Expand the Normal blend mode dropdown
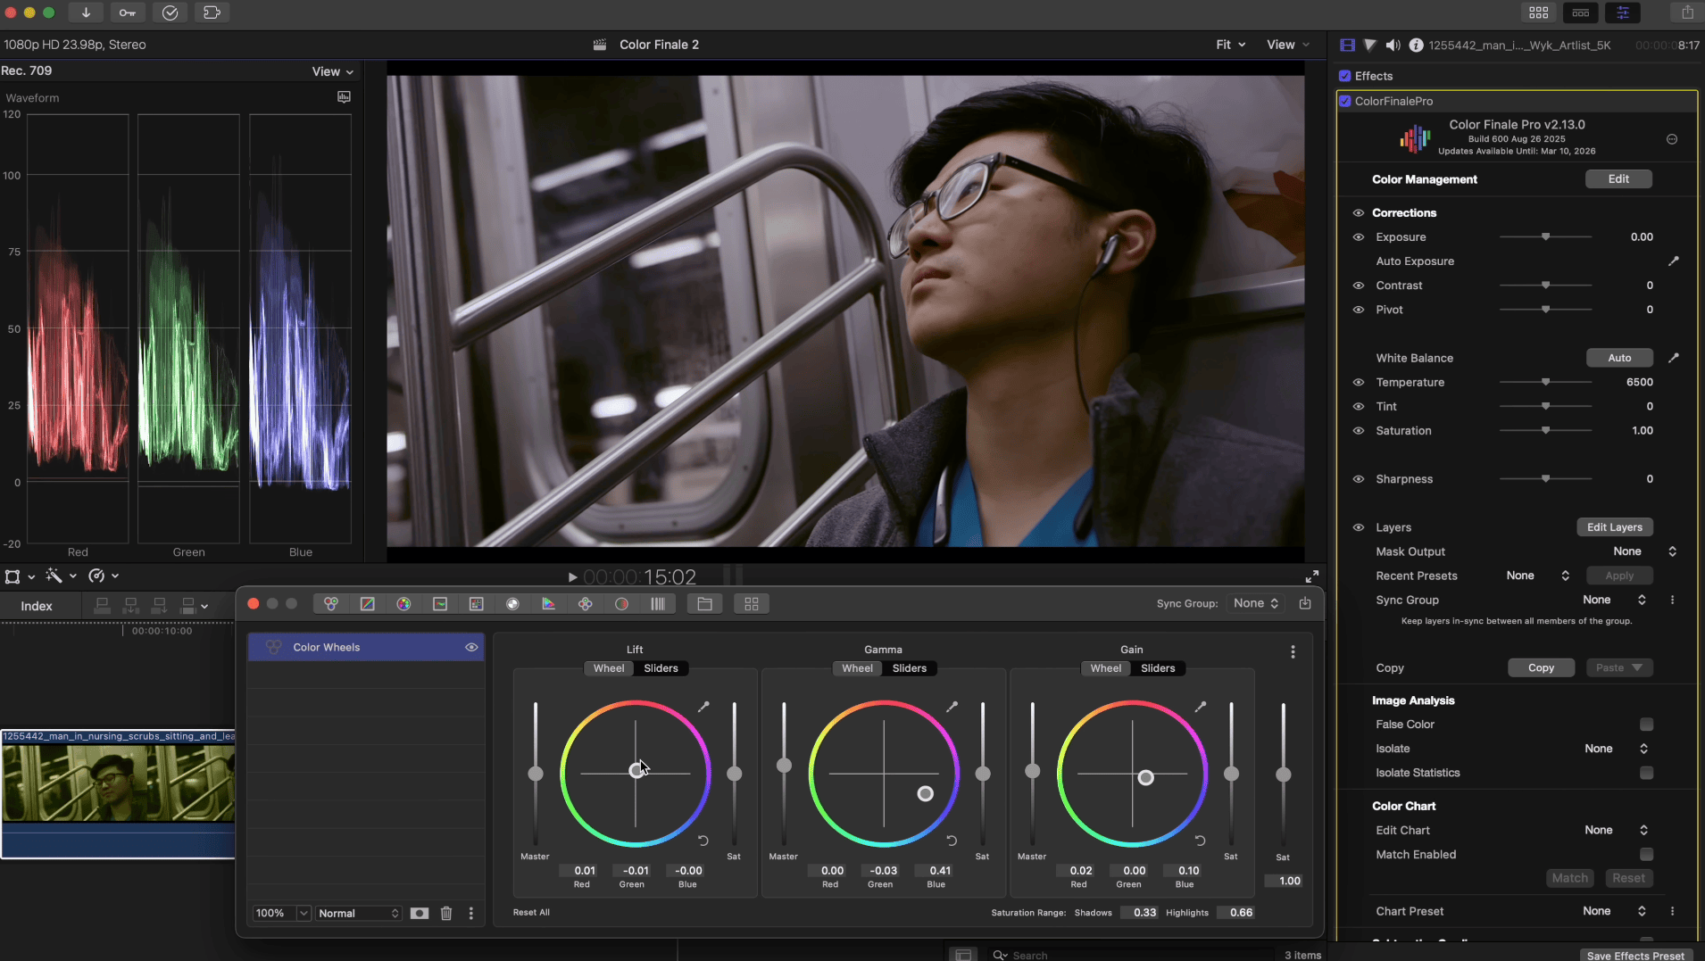The height and width of the screenshot is (961, 1705). point(359,913)
